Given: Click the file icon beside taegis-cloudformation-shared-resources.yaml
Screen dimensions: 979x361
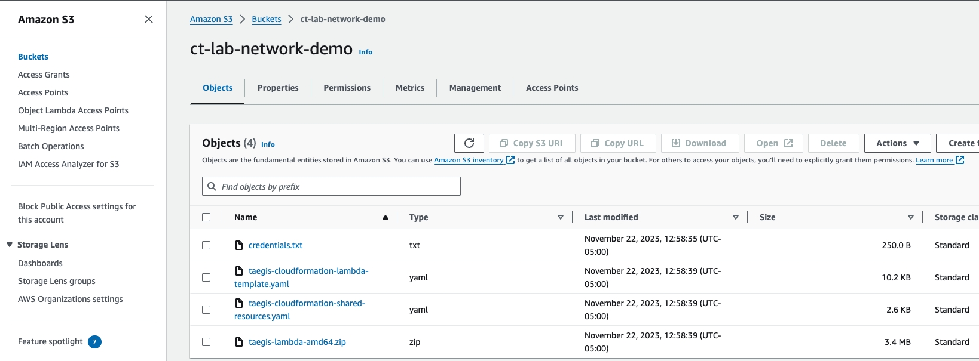Looking at the screenshot, I should [x=239, y=303].
